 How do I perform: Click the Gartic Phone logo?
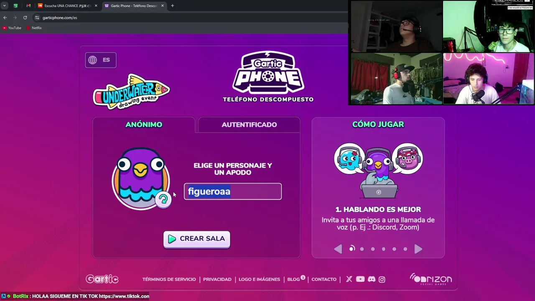pos(268,72)
